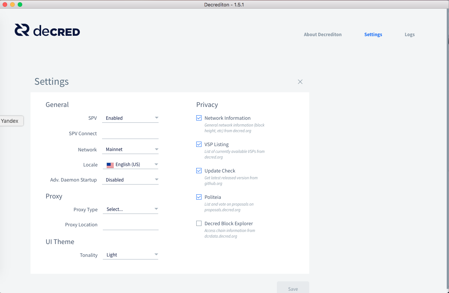Click the Yandex button at left edge
449x293 pixels.
(x=11, y=121)
